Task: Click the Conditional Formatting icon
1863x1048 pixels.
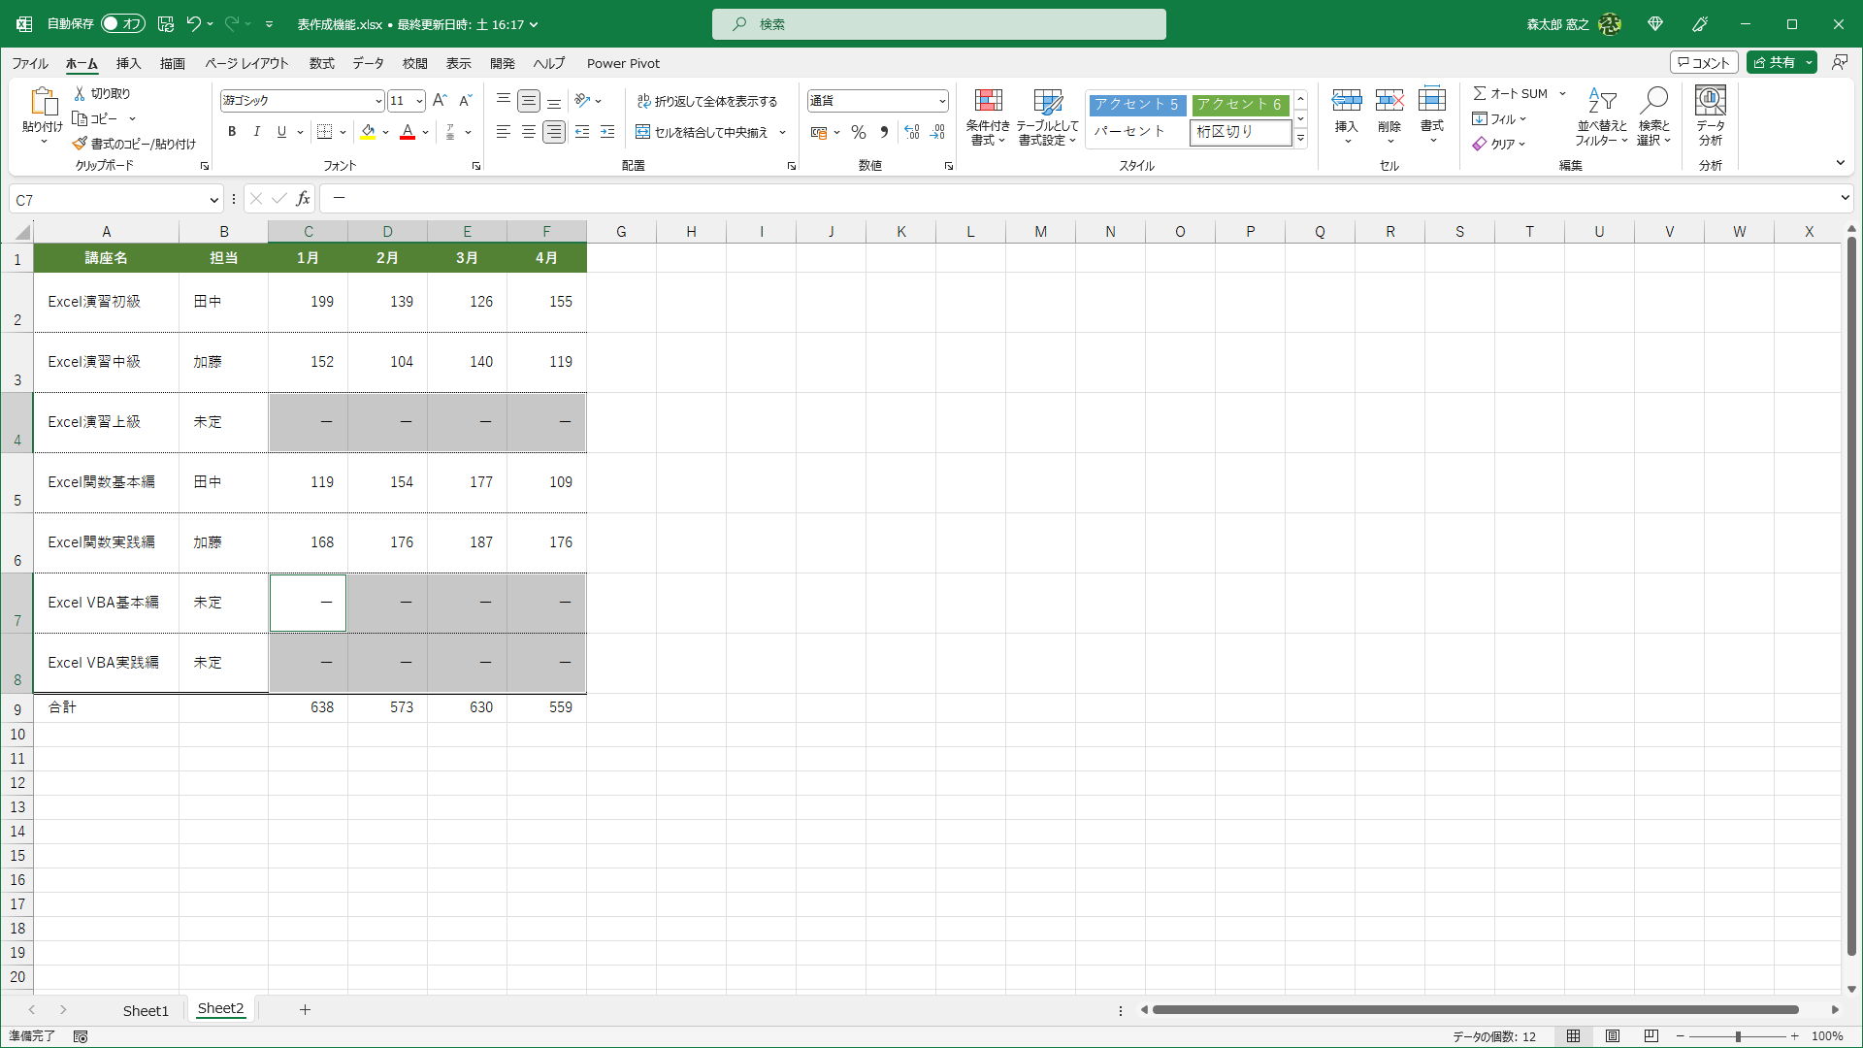Action: (x=988, y=101)
